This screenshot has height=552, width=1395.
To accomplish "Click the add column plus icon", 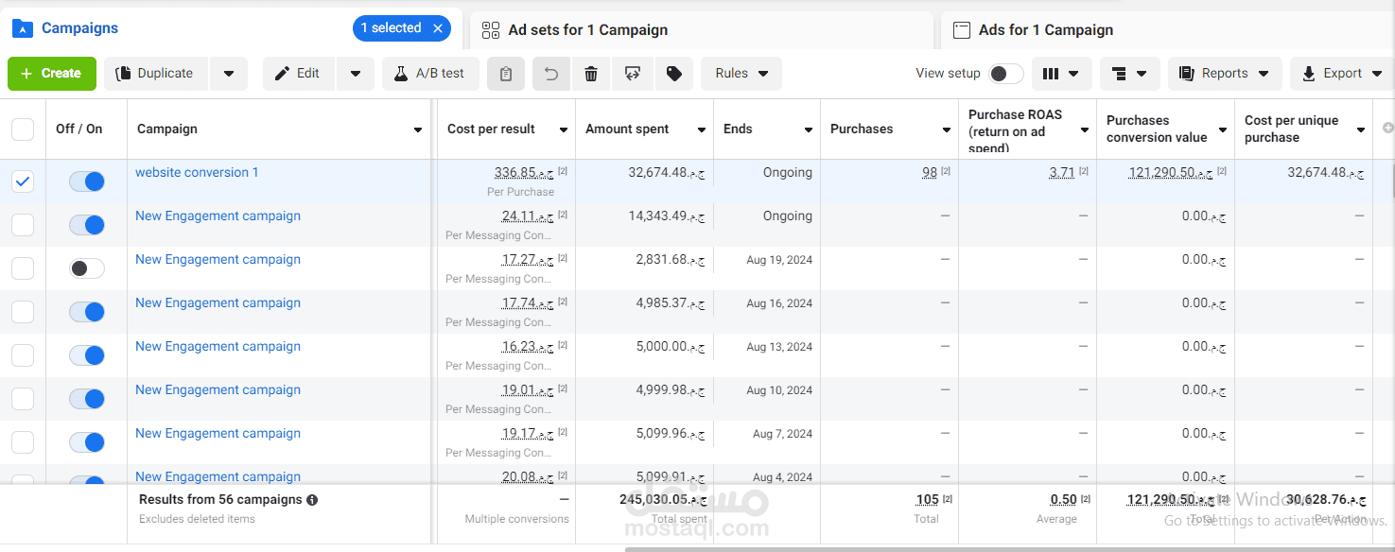I will (x=1387, y=128).
